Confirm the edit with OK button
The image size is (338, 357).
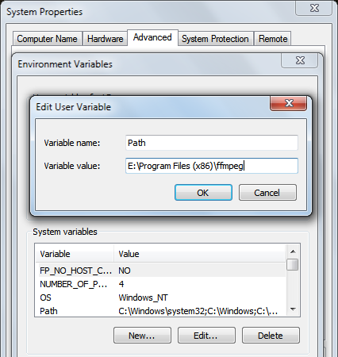pos(203,193)
